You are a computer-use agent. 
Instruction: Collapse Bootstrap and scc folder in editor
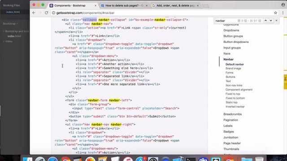coord(16,31)
